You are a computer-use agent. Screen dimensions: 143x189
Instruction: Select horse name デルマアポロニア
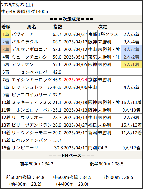point(29,49)
